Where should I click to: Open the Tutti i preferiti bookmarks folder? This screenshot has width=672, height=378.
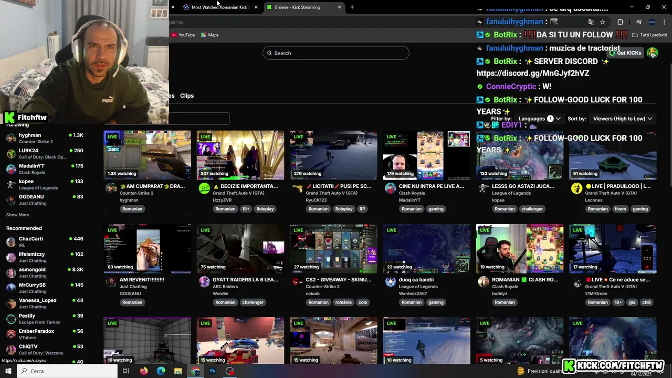tap(649, 35)
